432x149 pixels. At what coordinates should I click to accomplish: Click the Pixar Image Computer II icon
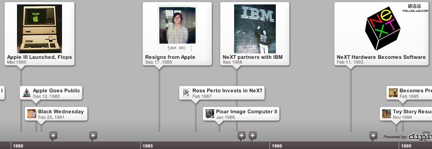(x=210, y=114)
